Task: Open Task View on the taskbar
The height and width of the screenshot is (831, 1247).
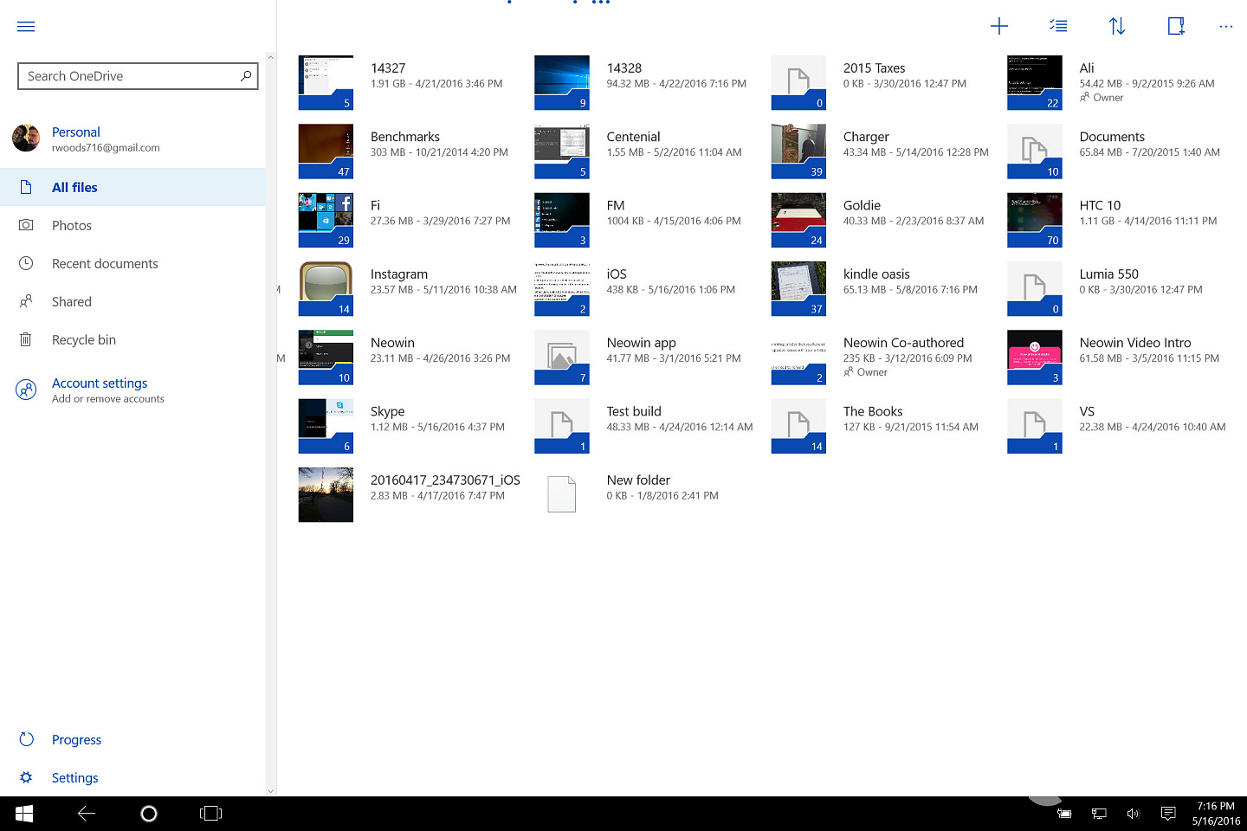Action: pyautogui.click(x=211, y=814)
